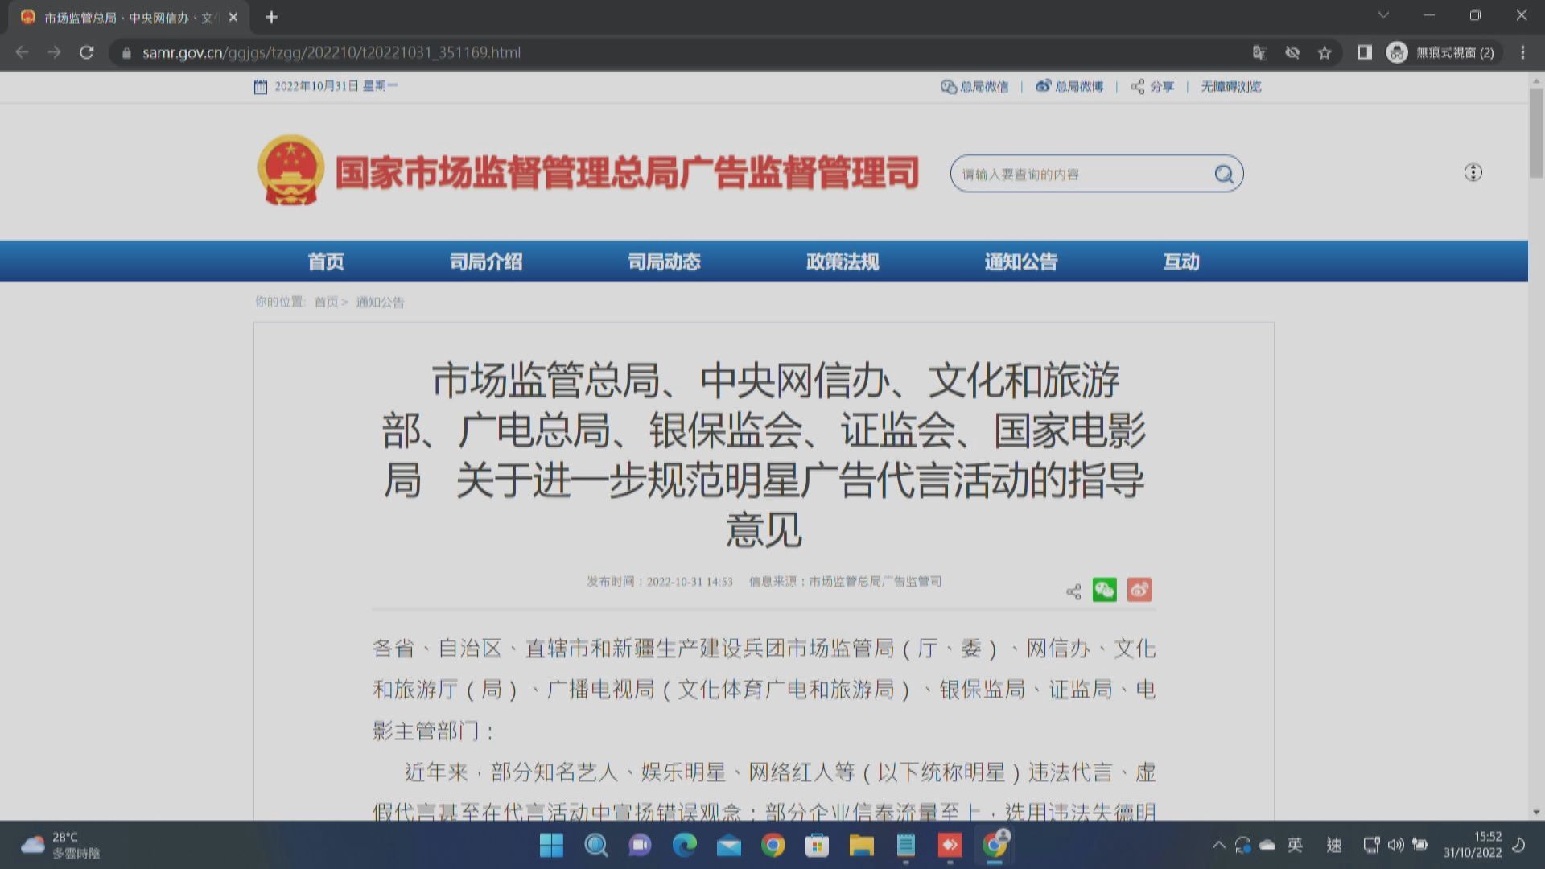The width and height of the screenshot is (1545, 869).
Task: Switch the 英 input language in the taskbar
Action: pos(1296,845)
